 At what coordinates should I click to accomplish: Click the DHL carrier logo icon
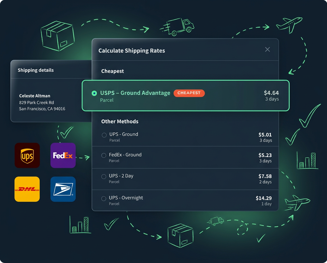tap(27, 189)
